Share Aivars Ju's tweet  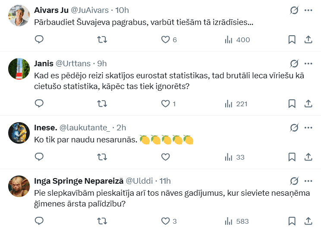pos(308,40)
